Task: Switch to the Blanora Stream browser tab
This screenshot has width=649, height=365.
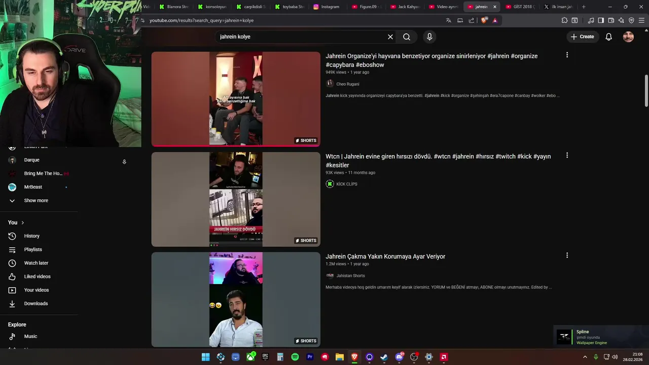Action: coord(173,7)
